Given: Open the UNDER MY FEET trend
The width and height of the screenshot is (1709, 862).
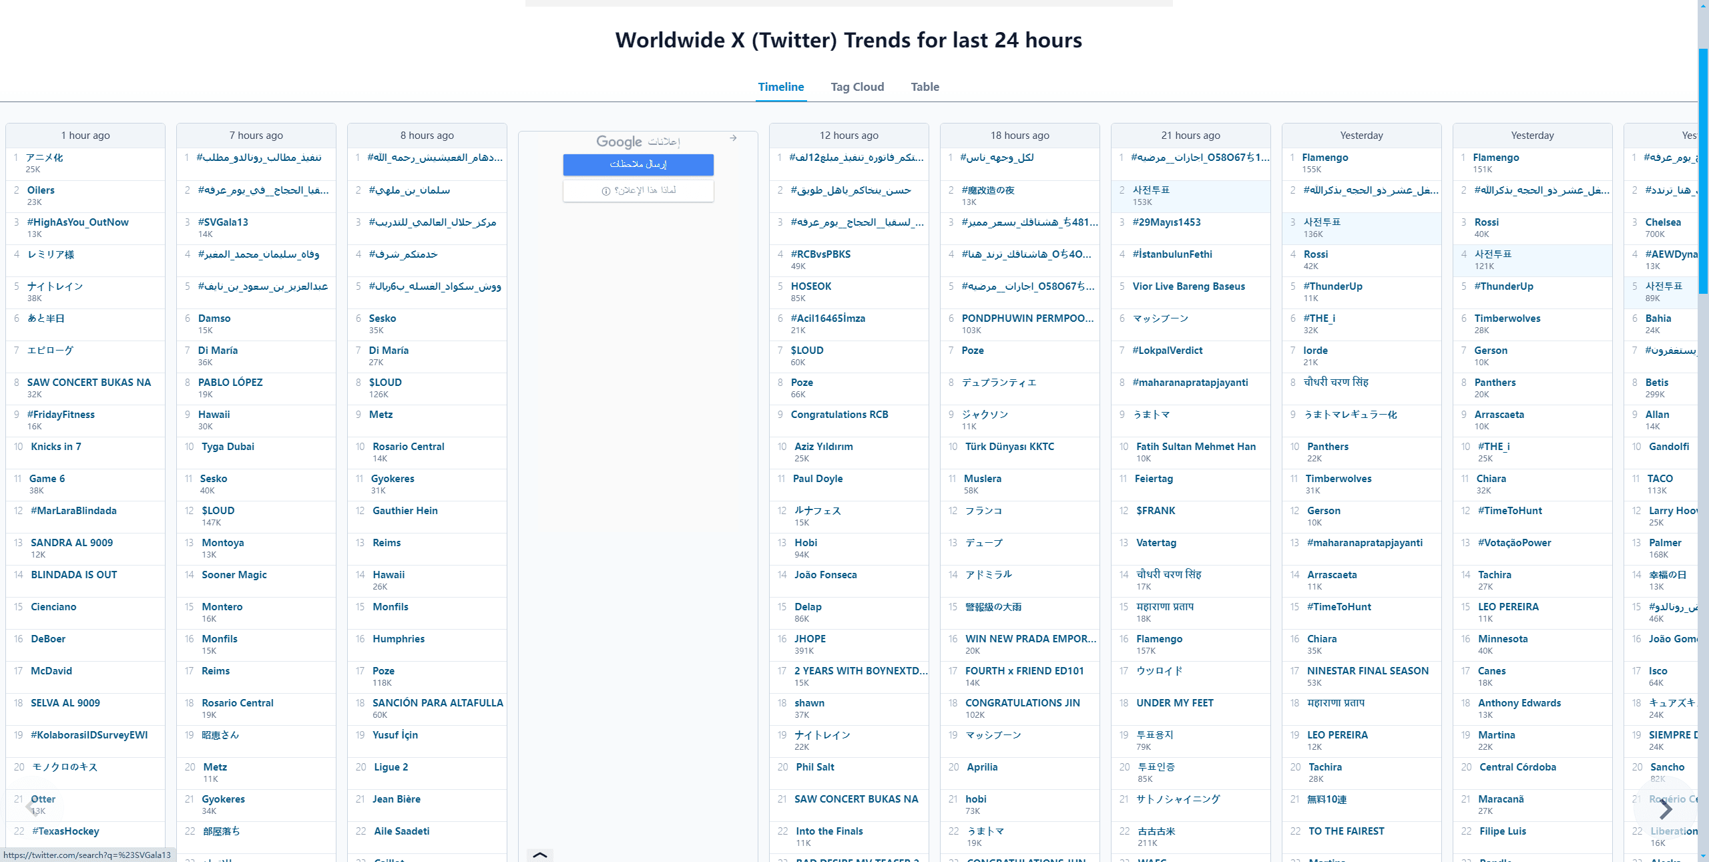Looking at the screenshot, I should pyautogui.click(x=1175, y=703).
